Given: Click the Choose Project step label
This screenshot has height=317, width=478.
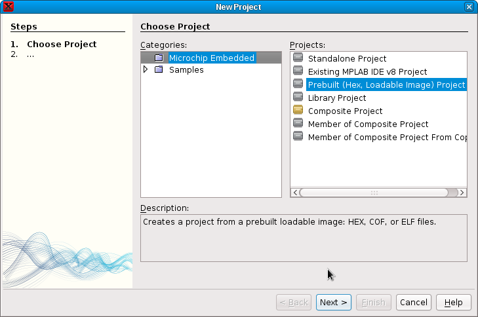Looking at the screenshot, I should click(62, 45).
